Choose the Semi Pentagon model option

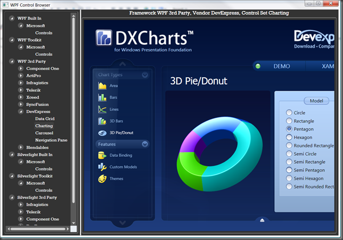tap(289, 170)
